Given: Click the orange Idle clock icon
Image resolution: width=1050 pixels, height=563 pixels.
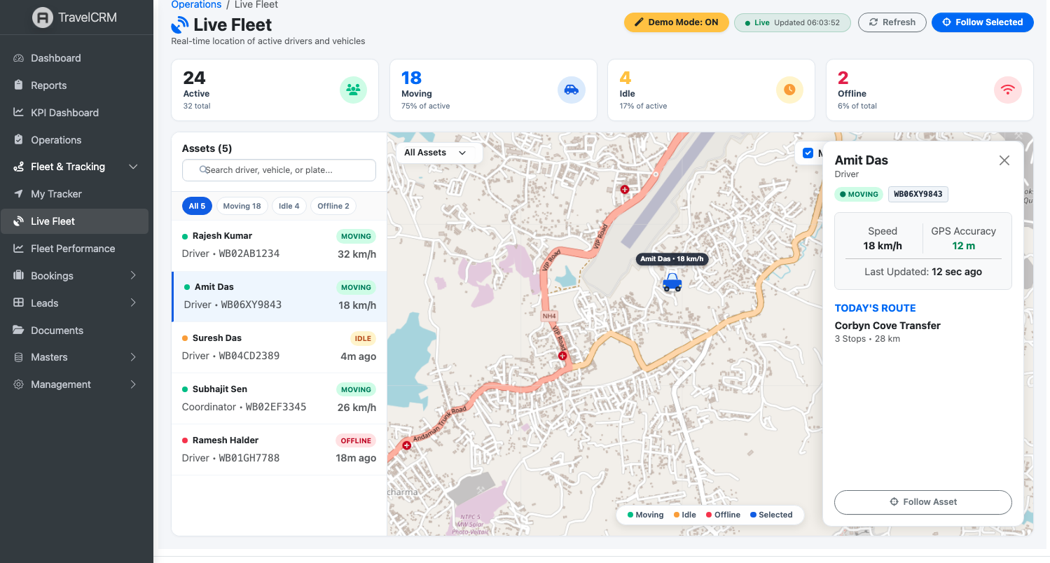Looking at the screenshot, I should click(x=789, y=90).
